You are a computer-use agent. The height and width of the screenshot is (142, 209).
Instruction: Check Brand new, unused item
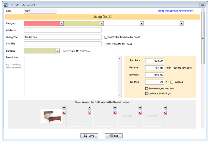coord(146,89)
